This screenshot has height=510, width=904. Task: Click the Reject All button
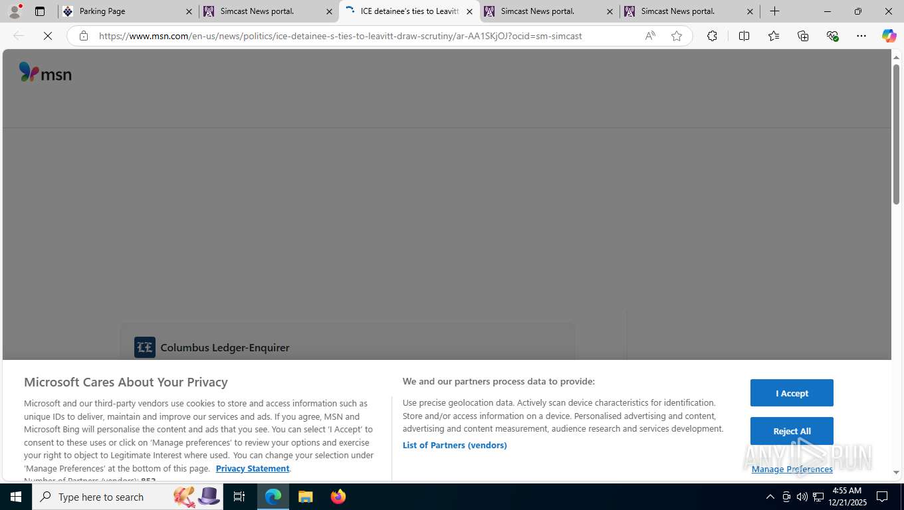point(792,431)
